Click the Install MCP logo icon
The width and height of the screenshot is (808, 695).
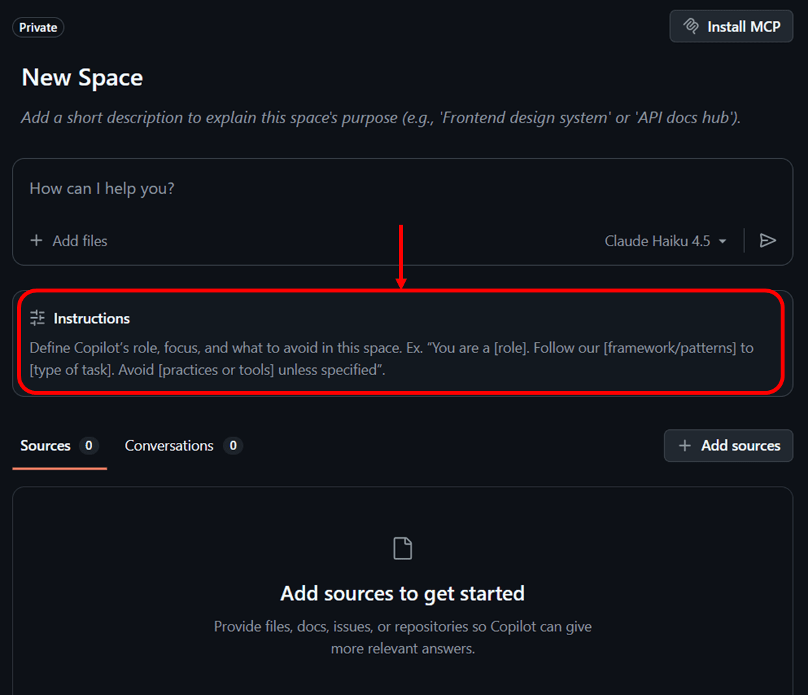[691, 27]
